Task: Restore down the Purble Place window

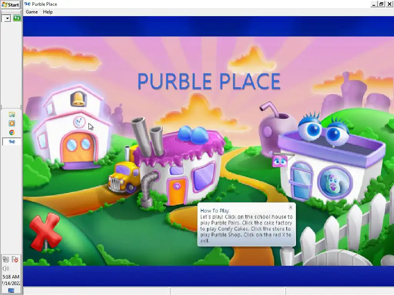Action: point(381,4)
